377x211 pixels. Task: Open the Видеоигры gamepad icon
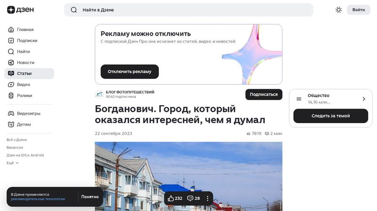(11, 113)
